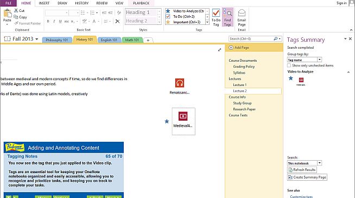Click the paragraph alignment icon
Screen dimensions: 355x198
106,21
